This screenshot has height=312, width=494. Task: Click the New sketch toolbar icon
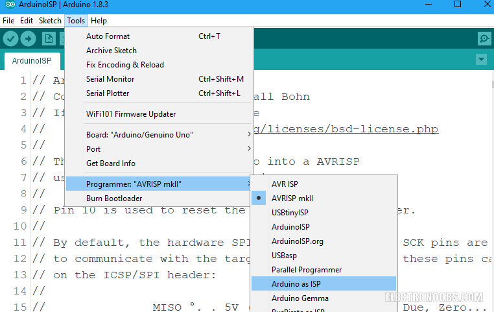(49, 39)
